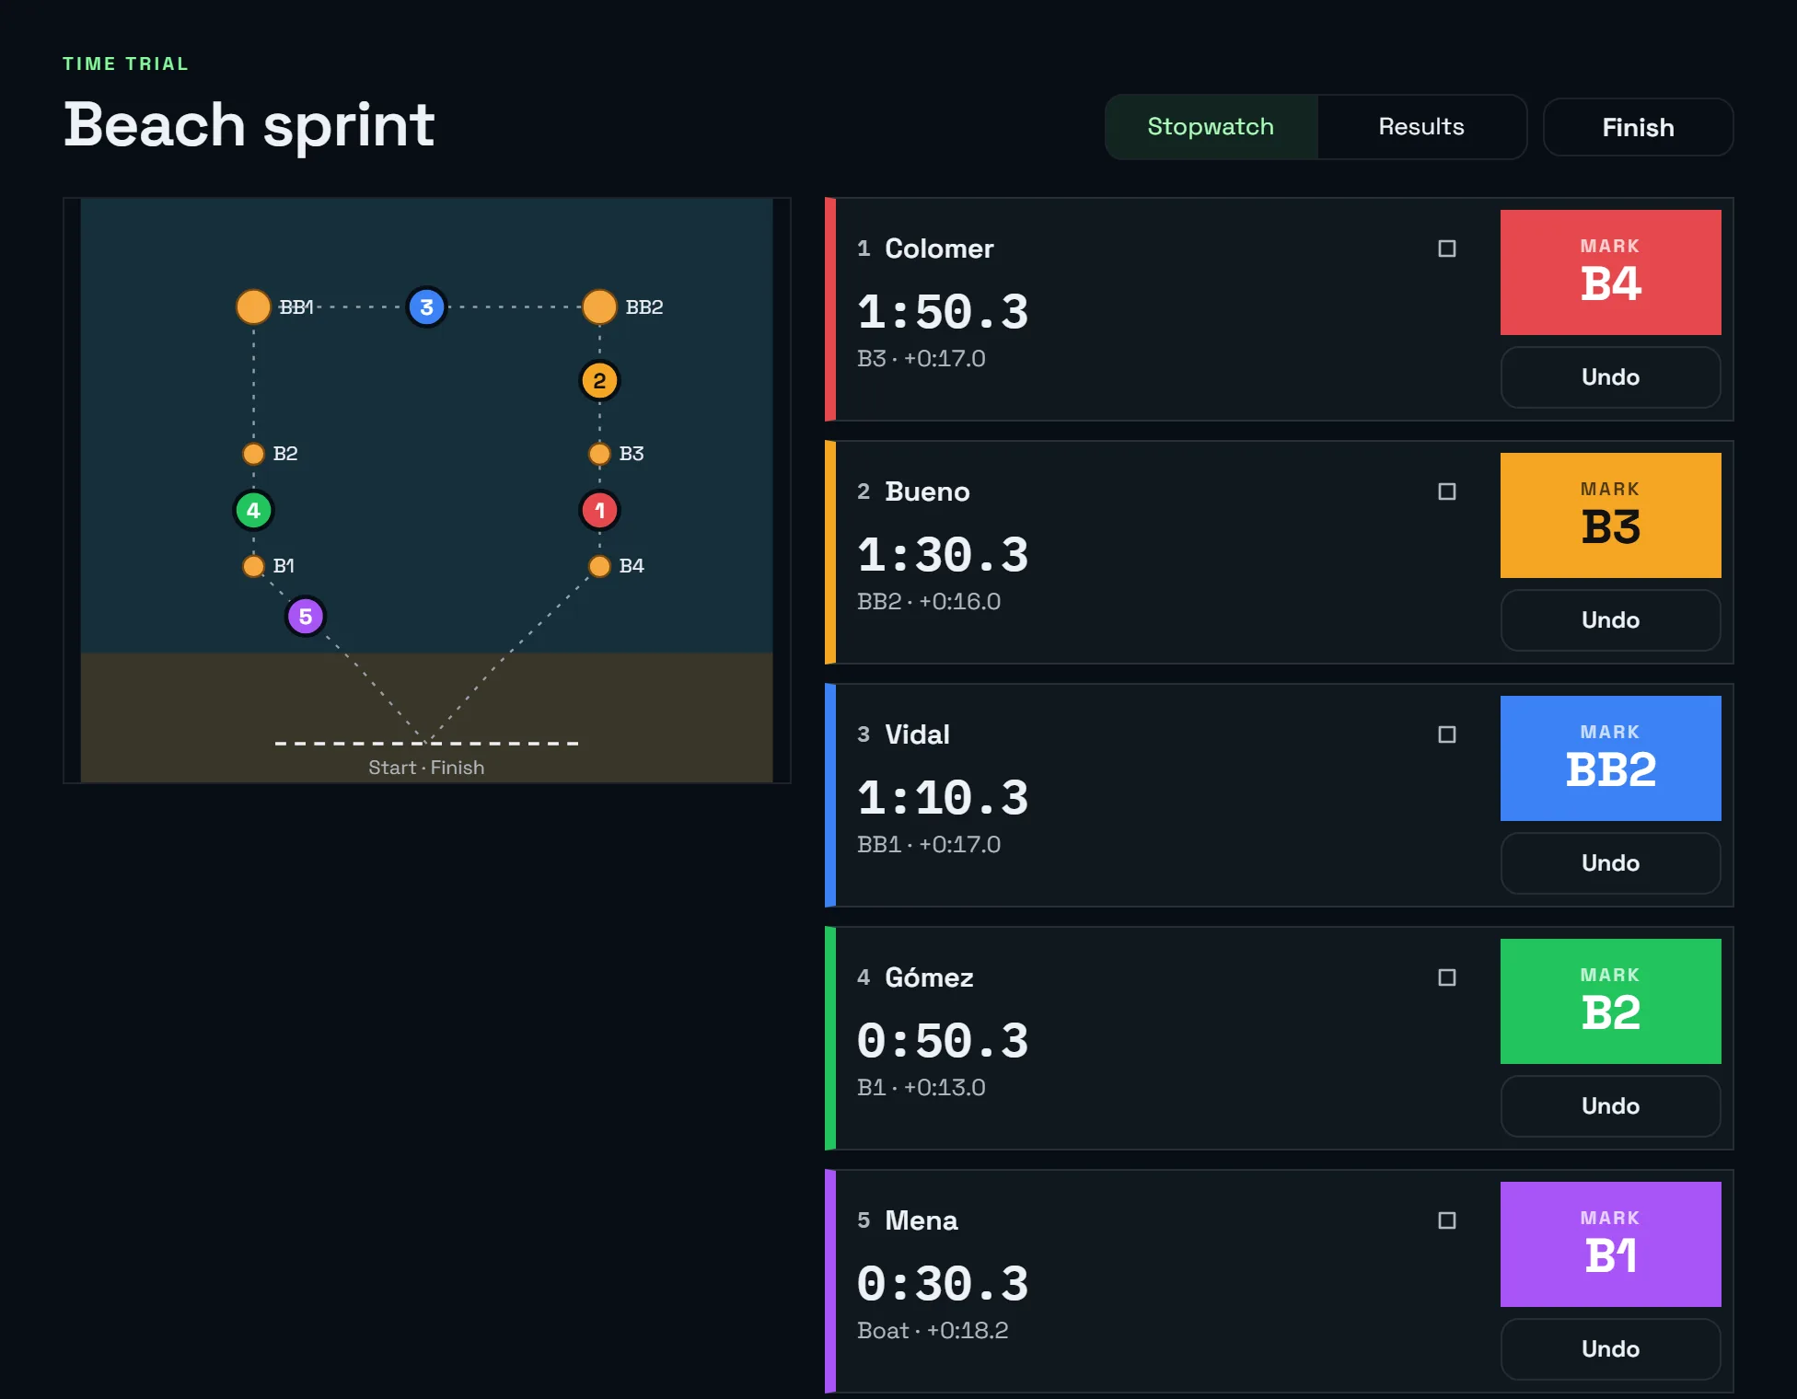Switch to the Stopwatch tab
Image resolution: width=1797 pixels, height=1399 pixels.
[1211, 127]
